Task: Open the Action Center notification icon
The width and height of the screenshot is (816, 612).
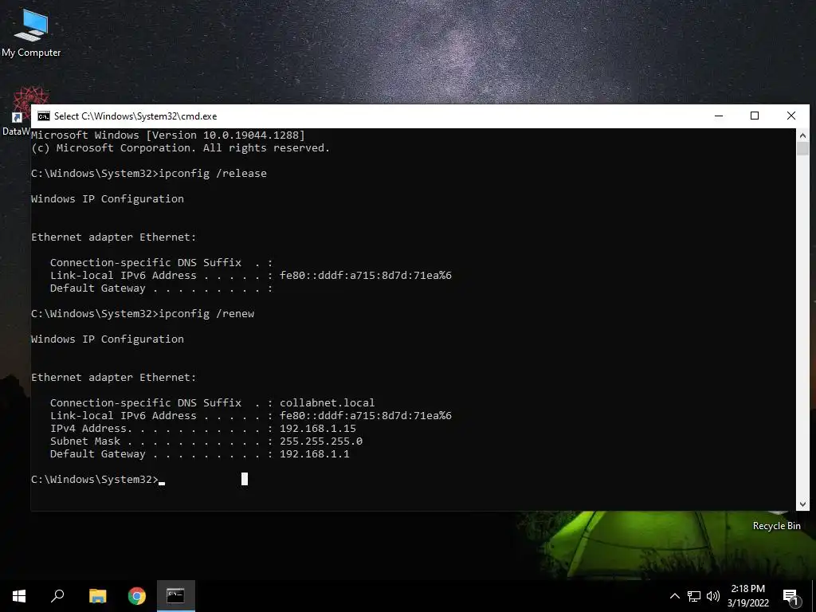Action: (x=791, y=596)
